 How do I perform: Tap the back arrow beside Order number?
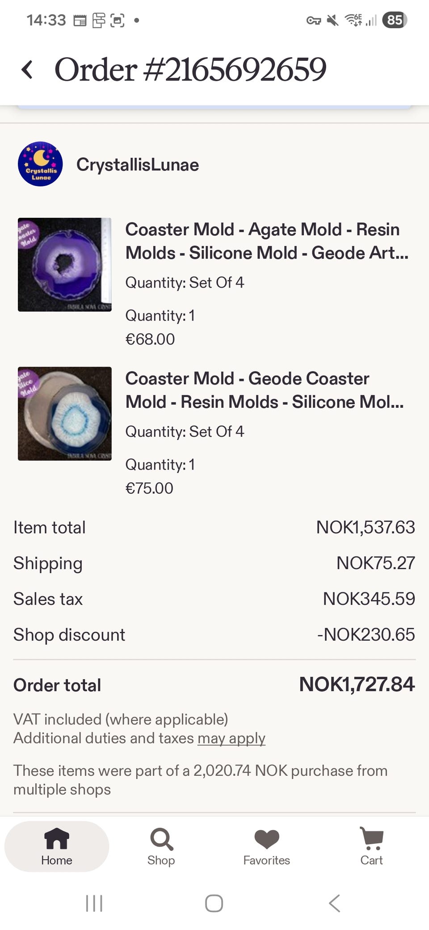pyautogui.click(x=28, y=70)
